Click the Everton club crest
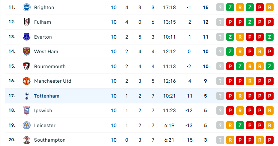The image size is (278, 146). [27, 37]
